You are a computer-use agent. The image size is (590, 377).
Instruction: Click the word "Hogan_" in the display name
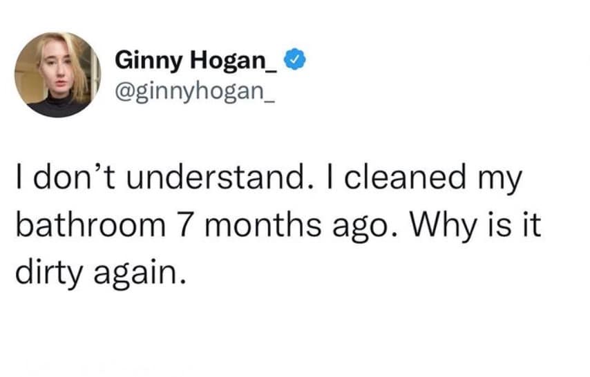(239, 62)
